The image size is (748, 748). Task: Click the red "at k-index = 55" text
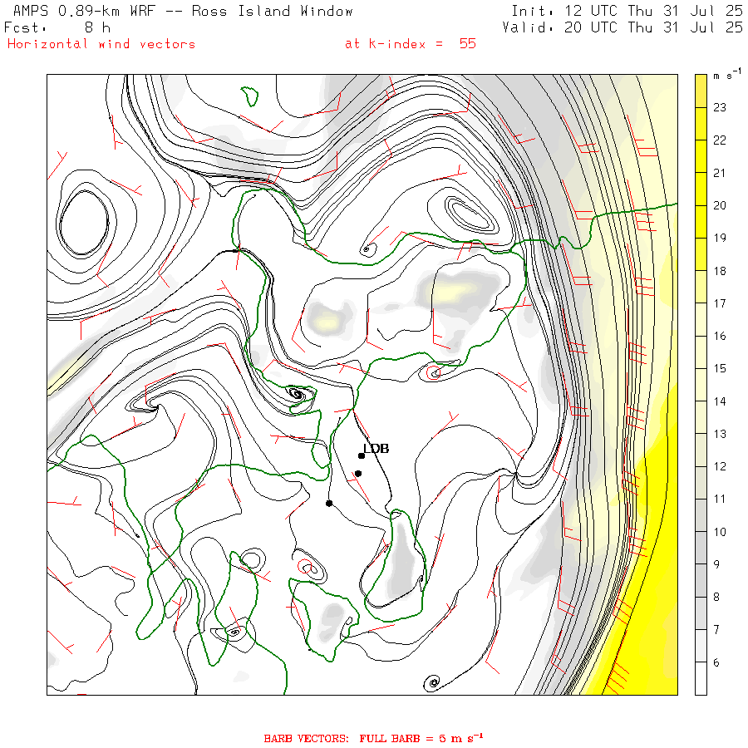(411, 44)
